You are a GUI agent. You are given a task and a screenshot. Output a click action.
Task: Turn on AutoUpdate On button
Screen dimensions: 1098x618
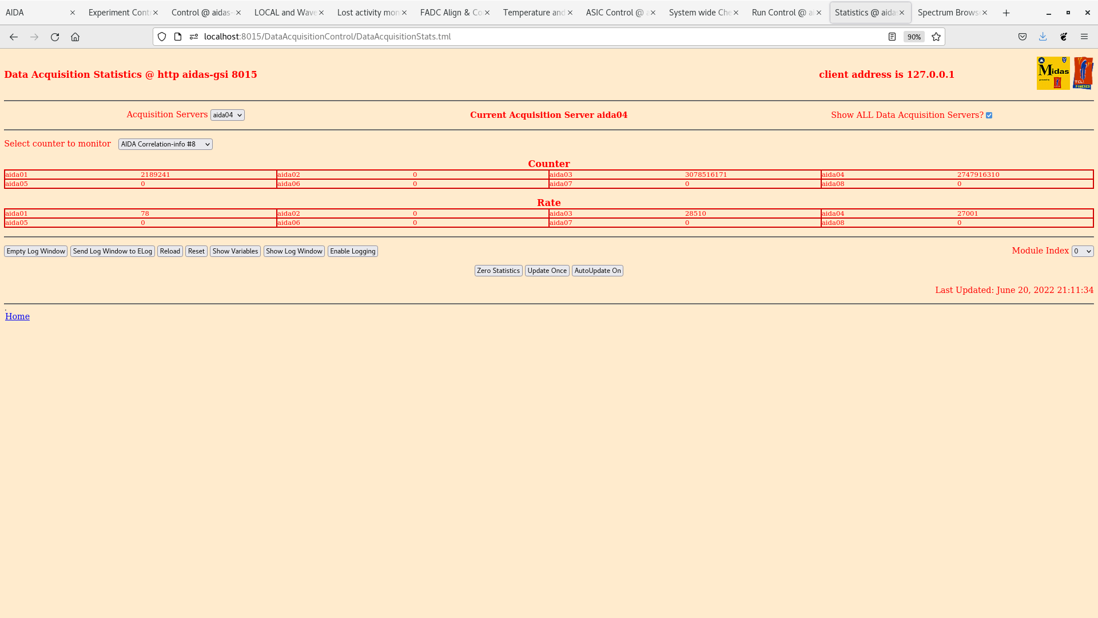pos(598,271)
